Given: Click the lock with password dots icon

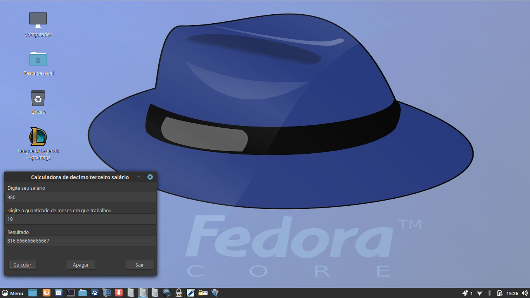Looking at the screenshot, I should pyautogui.click(x=203, y=293).
